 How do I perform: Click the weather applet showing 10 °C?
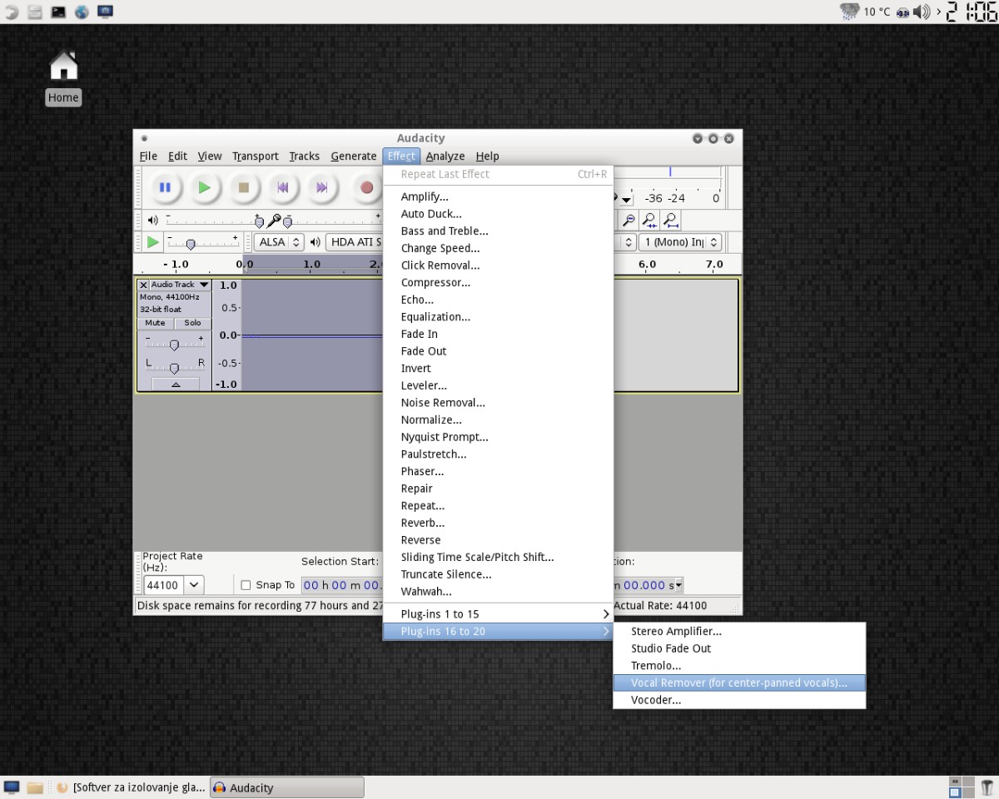tap(865, 12)
